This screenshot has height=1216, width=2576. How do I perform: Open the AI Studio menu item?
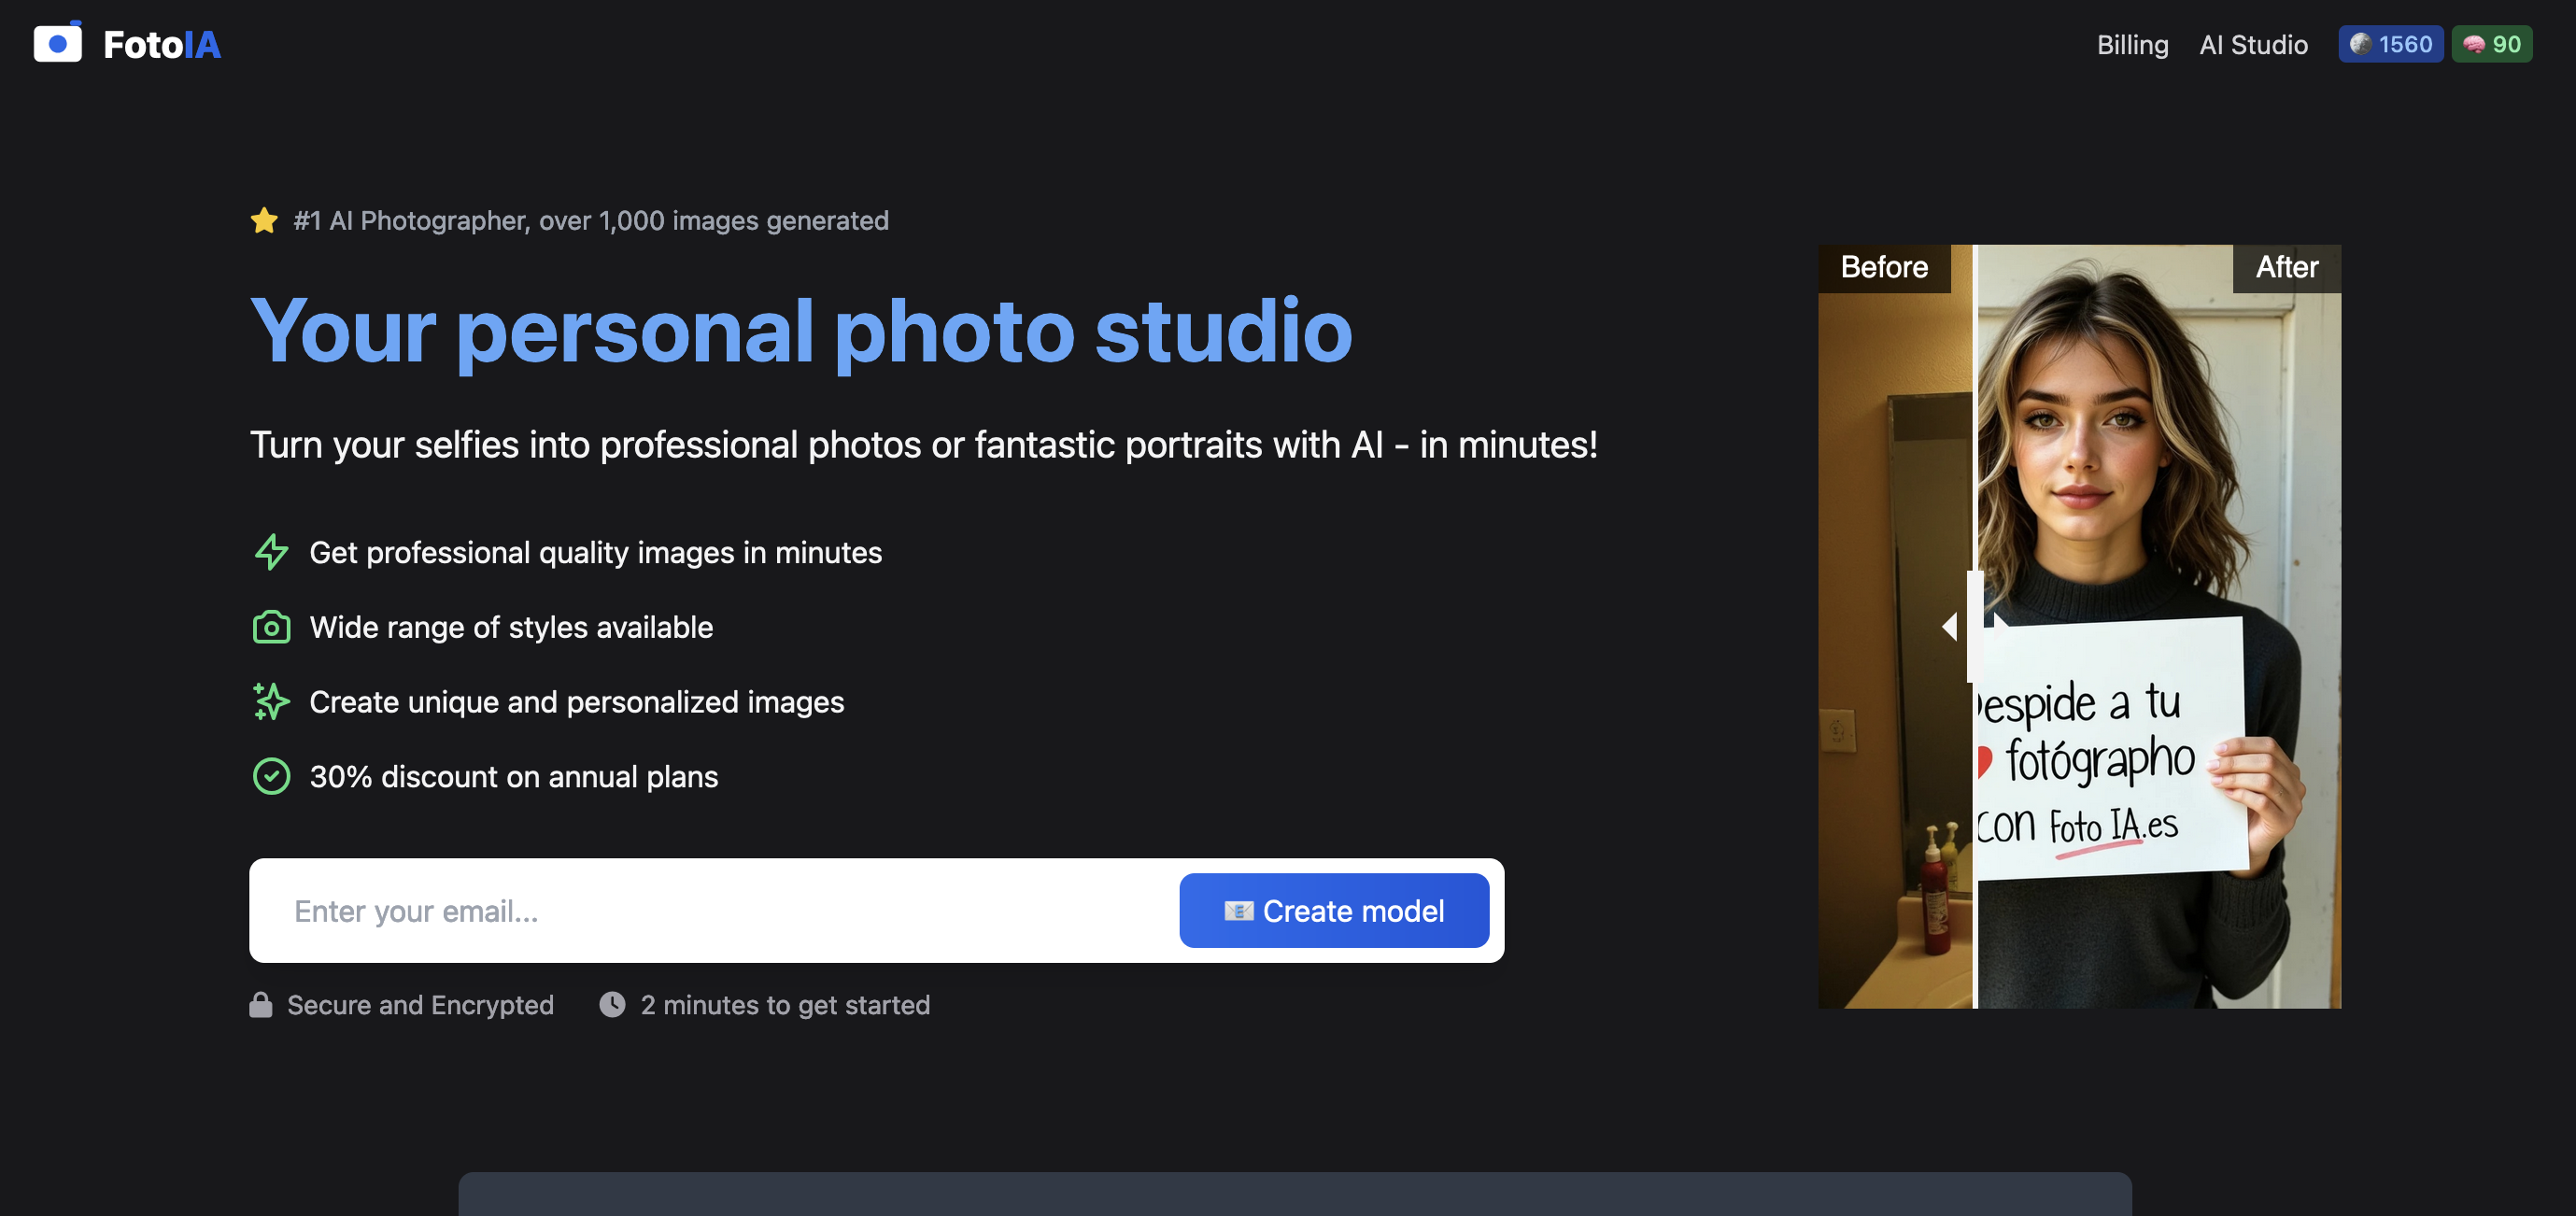[x=2253, y=44]
